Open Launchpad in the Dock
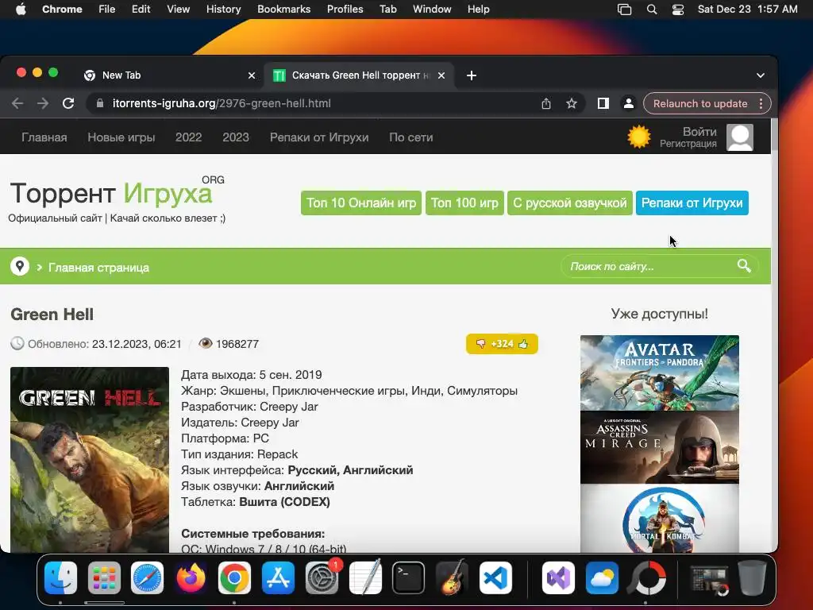This screenshot has width=813, height=610. pyautogui.click(x=104, y=578)
